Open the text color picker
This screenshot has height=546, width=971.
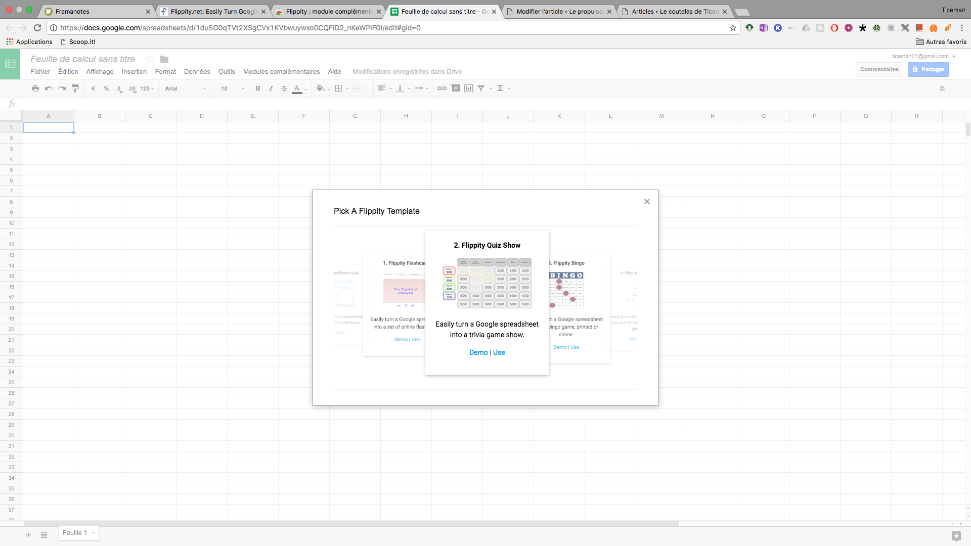(x=299, y=88)
